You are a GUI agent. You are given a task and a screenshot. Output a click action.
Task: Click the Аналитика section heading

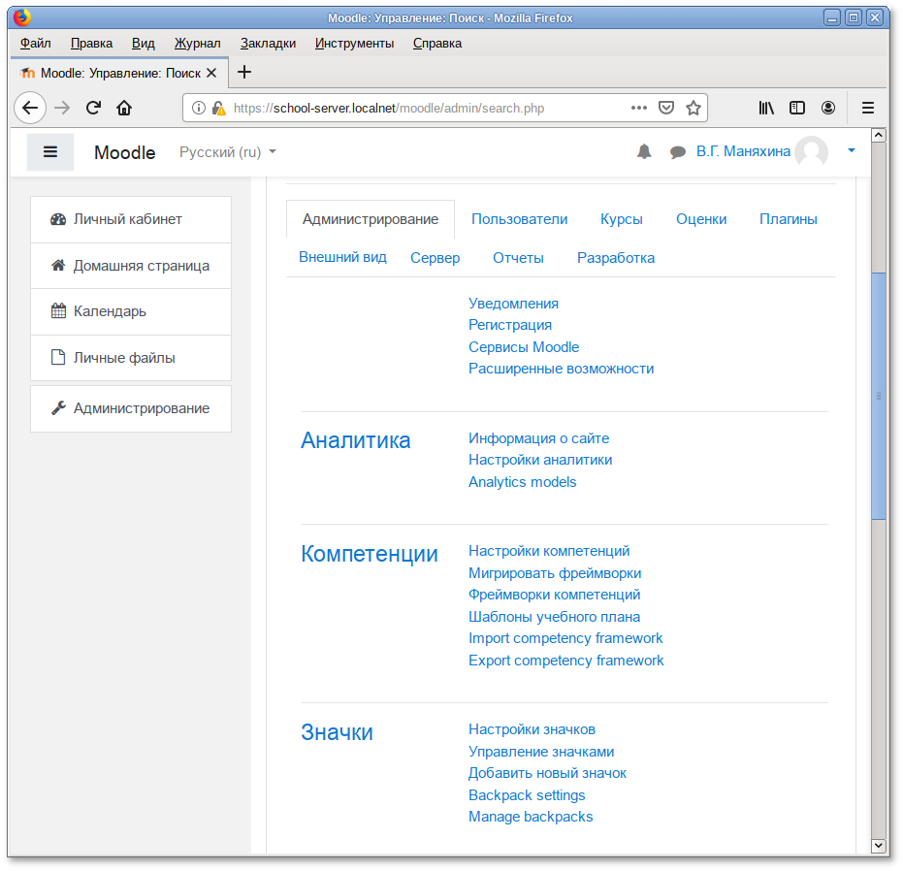(355, 440)
